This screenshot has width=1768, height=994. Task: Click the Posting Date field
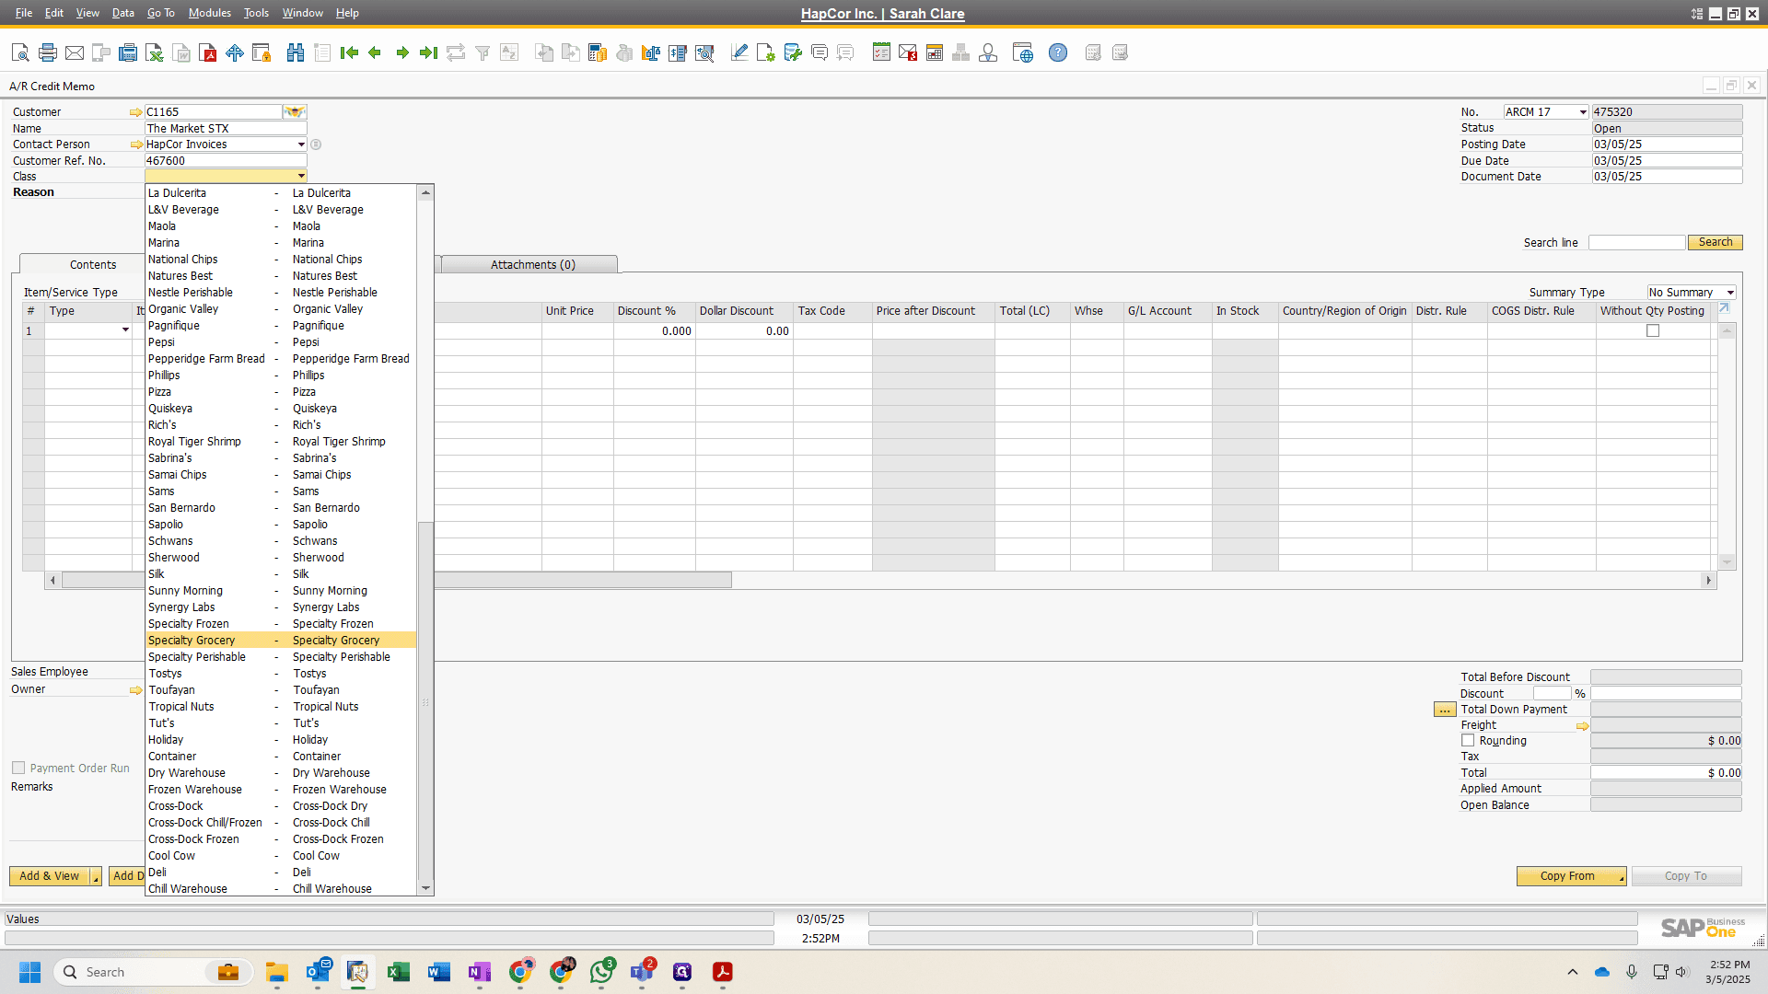point(1667,144)
